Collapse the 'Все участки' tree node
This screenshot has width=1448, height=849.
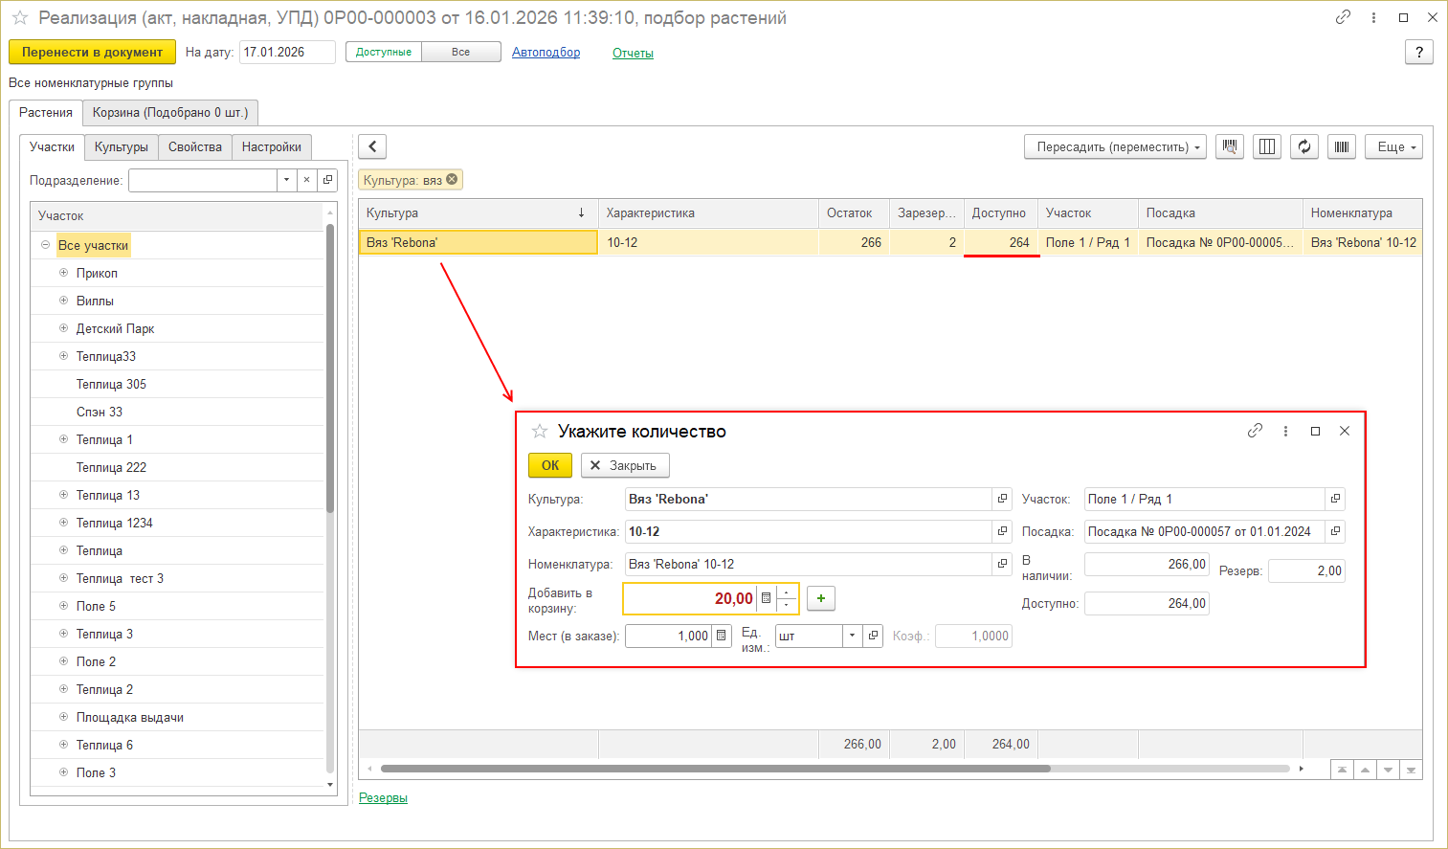pyautogui.click(x=45, y=245)
